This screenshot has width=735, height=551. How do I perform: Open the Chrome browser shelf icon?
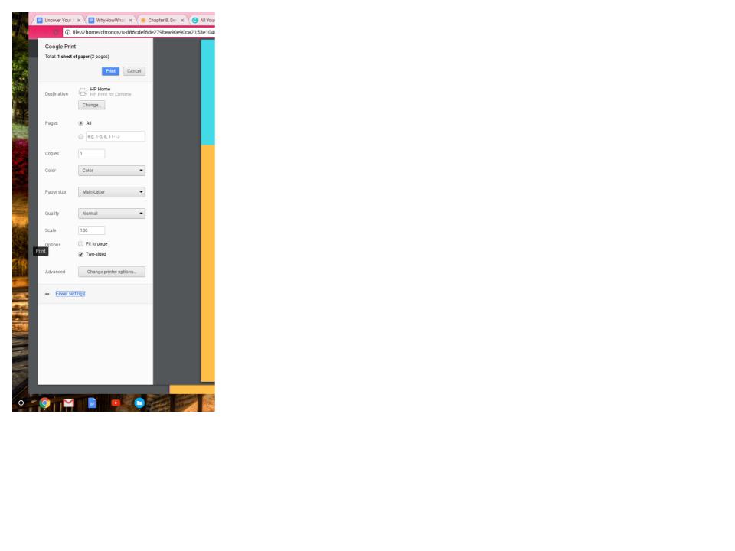pyautogui.click(x=45, y=403)
